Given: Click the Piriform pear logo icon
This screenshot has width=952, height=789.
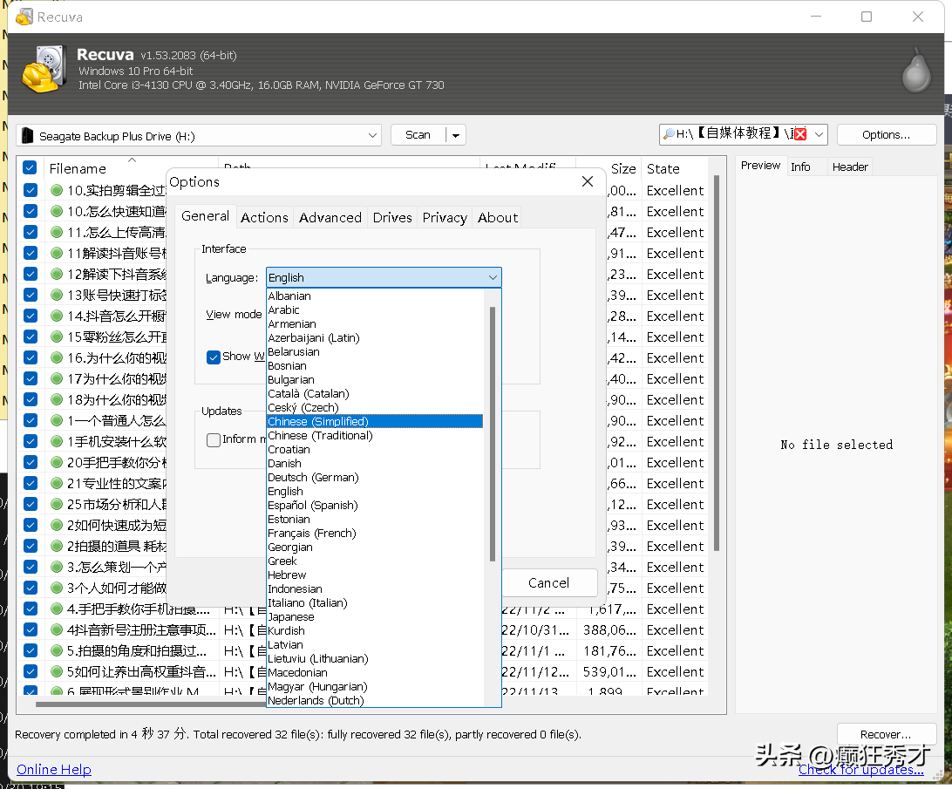Looking at the screenshot, I should (916, 71).
